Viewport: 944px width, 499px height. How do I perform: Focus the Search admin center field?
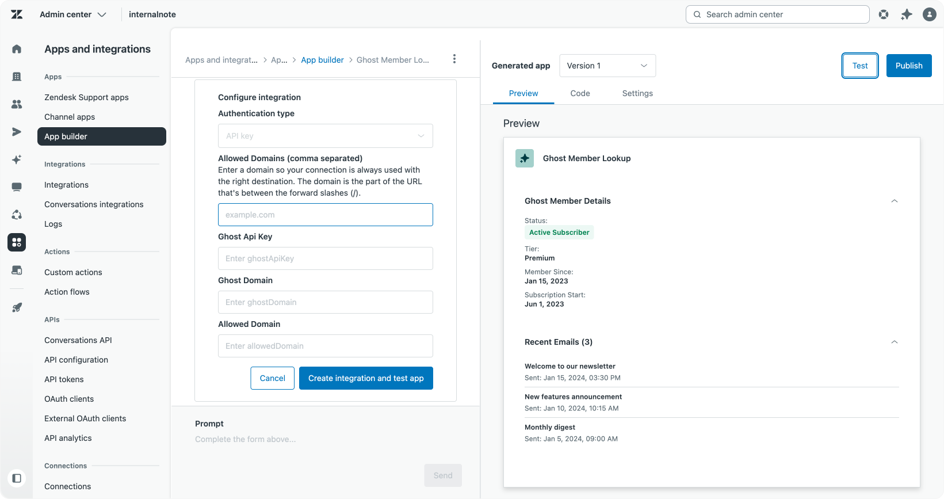pos(778,14)
